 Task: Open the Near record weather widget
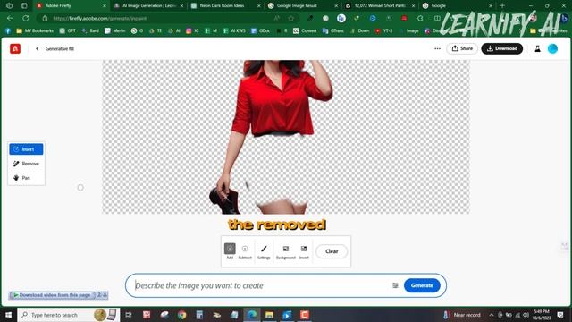462,315
